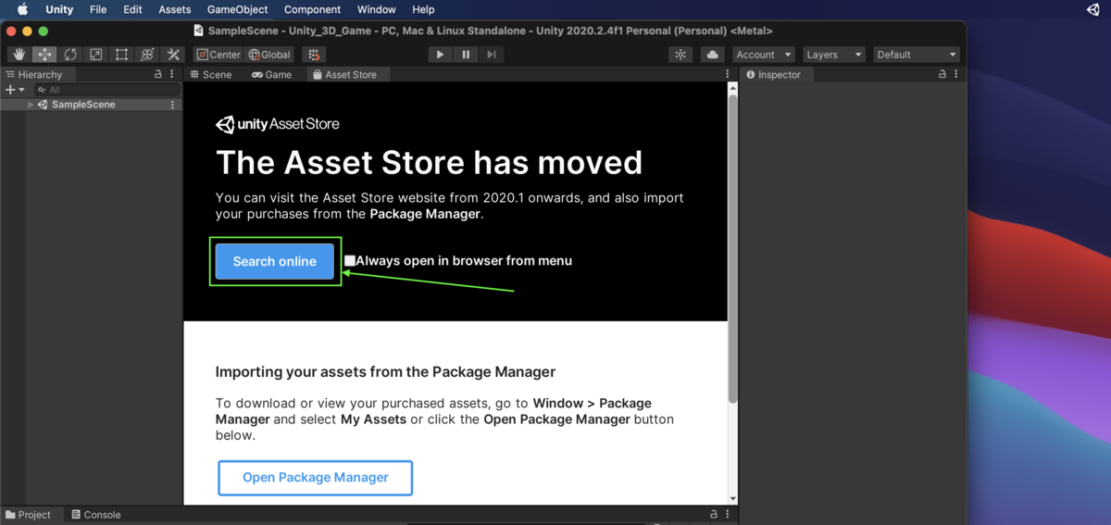
Task: Open the Help menu
Action: click(x=423, y=9)
